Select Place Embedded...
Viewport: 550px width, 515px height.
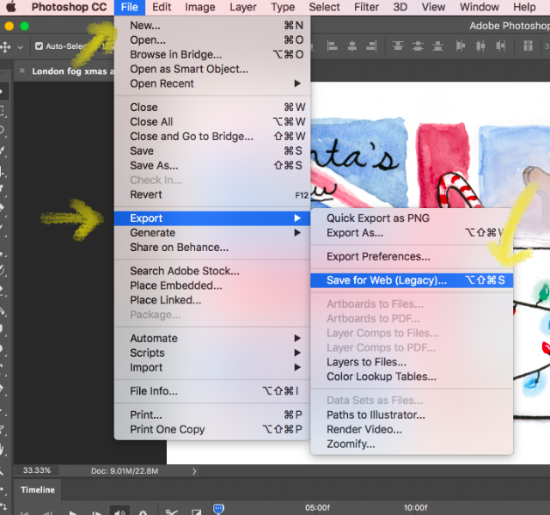pos(212,285)
